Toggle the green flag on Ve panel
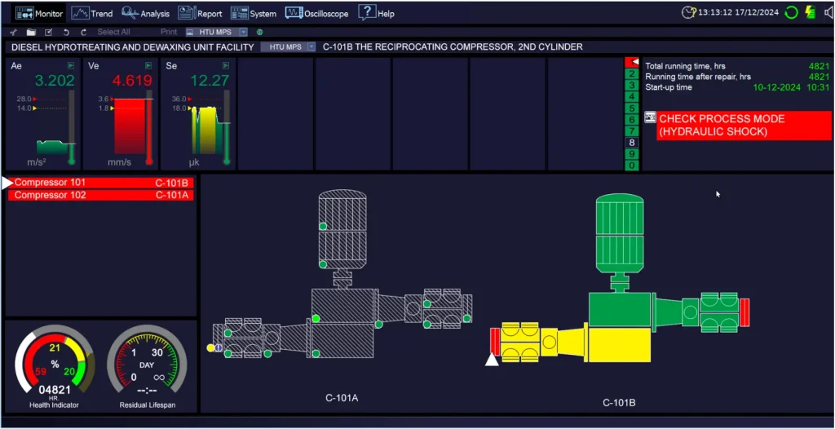This screenshot has width=835, height=429. (x=148, y=65)
